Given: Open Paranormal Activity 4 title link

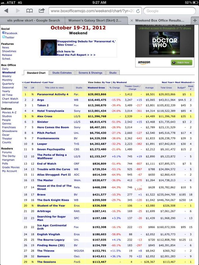Looking at the screenshot, I should [x=53, y=94].
